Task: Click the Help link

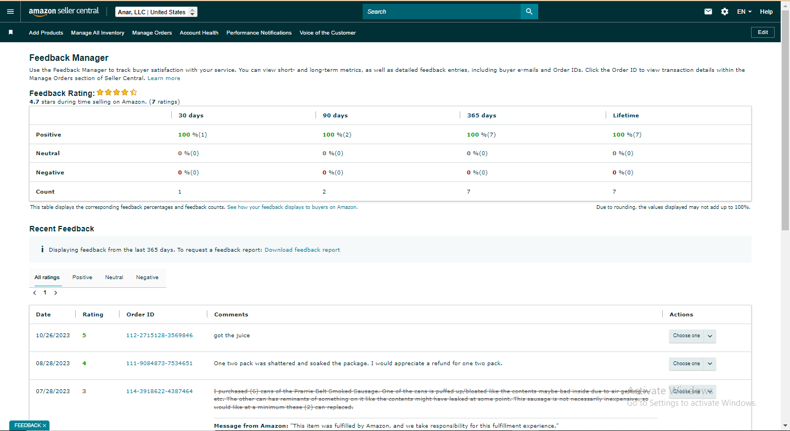Action: pyautogui.click(x=766, y=12)
